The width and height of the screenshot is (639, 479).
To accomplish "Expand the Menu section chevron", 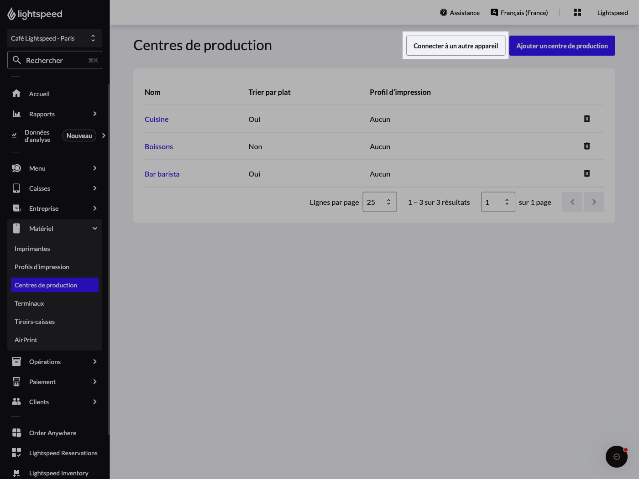I will (95, 168).
